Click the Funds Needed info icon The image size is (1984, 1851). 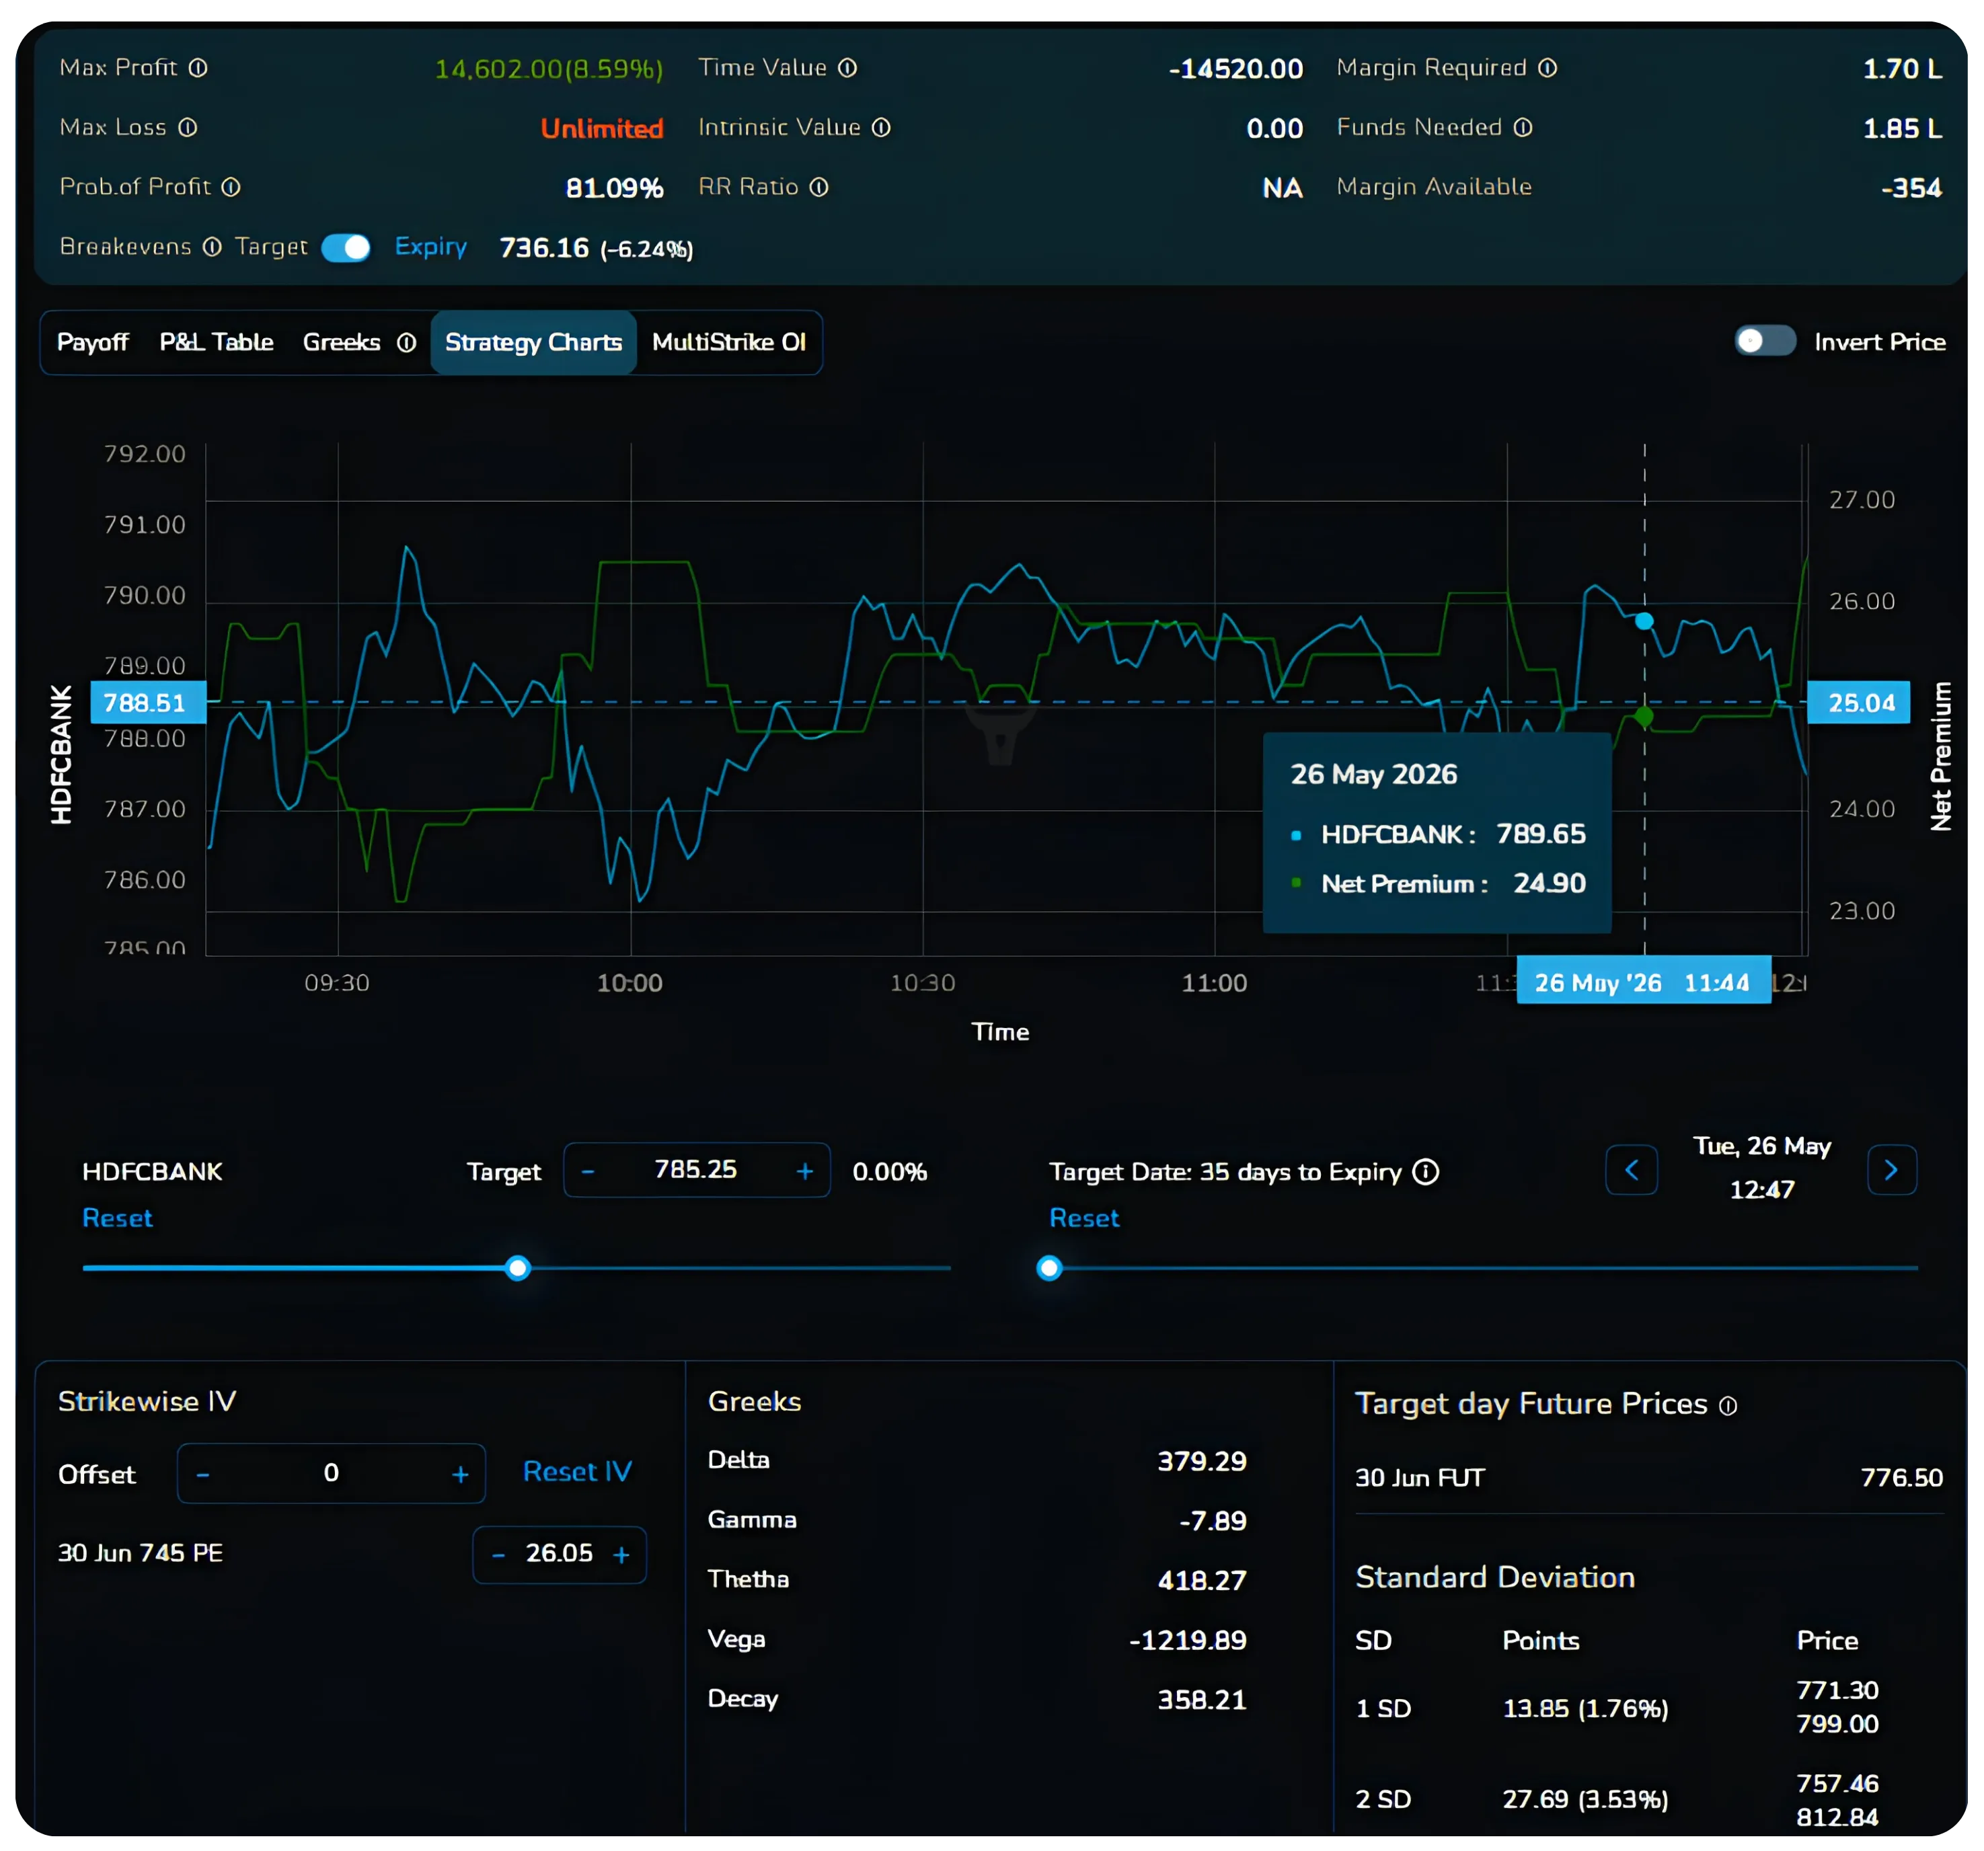[1523, 128]
